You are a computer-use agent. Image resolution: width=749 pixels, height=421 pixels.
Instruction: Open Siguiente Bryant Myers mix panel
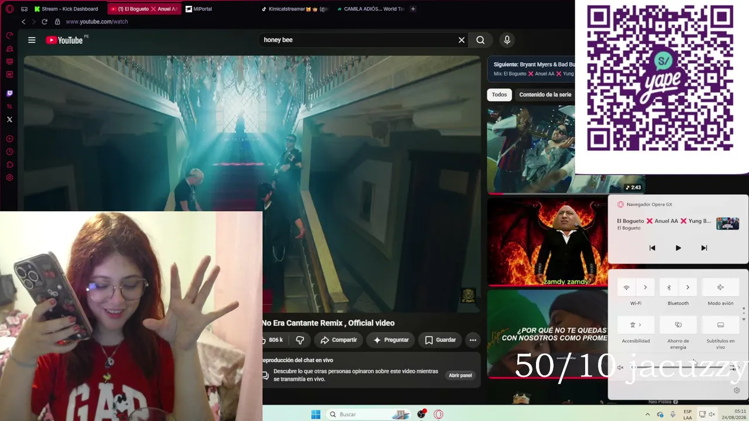point(531,69)
